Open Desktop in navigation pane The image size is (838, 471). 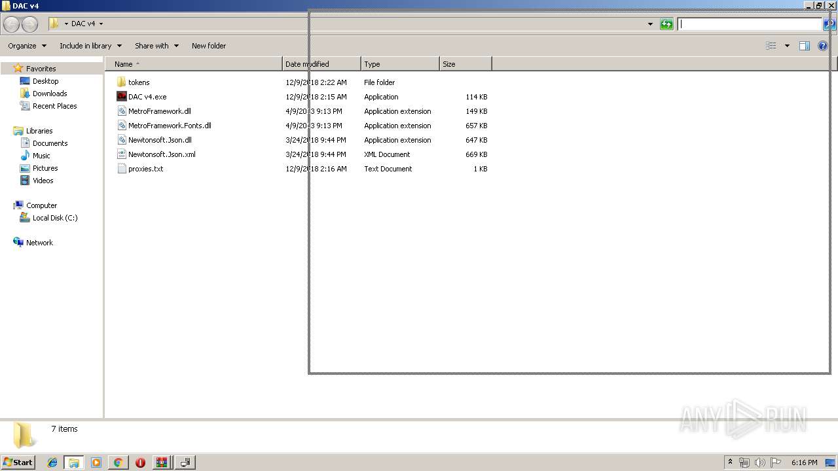coord(45,81)
